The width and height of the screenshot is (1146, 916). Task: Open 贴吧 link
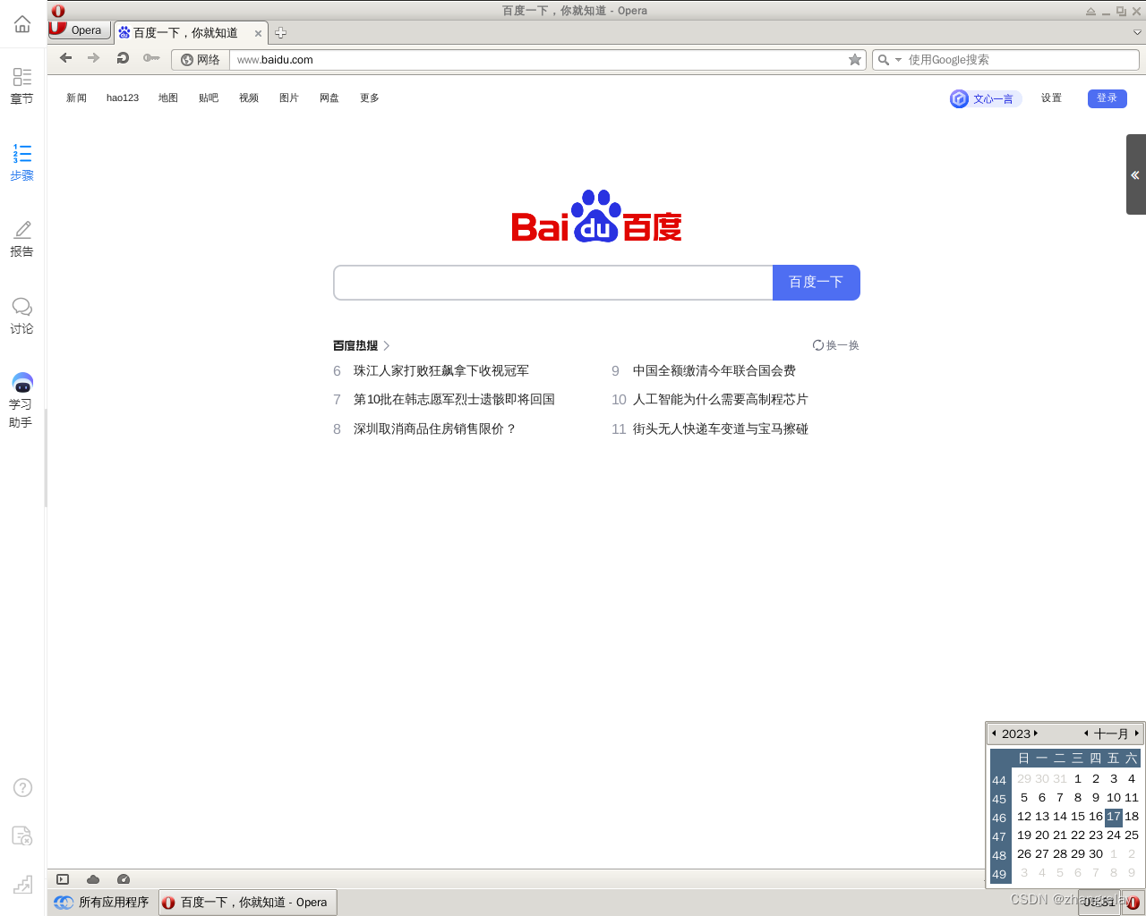(209, 98)
